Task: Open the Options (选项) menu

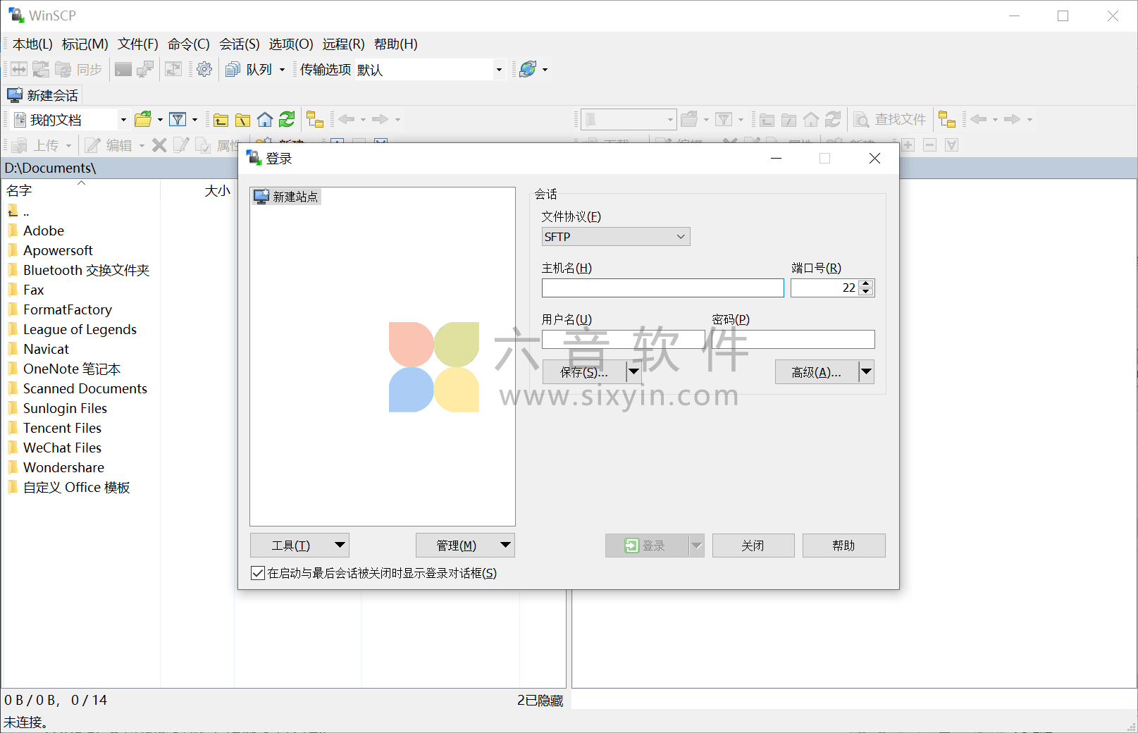Action: [290, 44]
